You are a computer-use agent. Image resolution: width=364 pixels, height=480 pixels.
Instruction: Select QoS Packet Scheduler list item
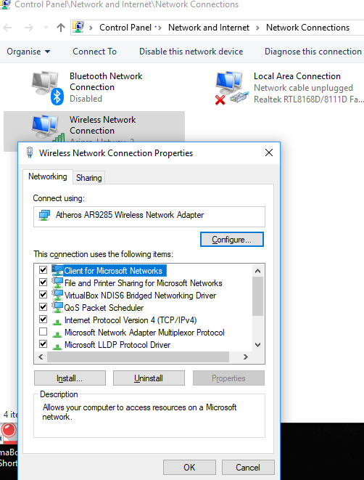pyautogui.click(x=104, y=308)
